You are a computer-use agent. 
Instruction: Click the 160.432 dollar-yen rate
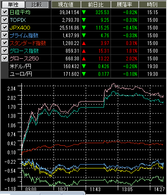coord(71,66)
